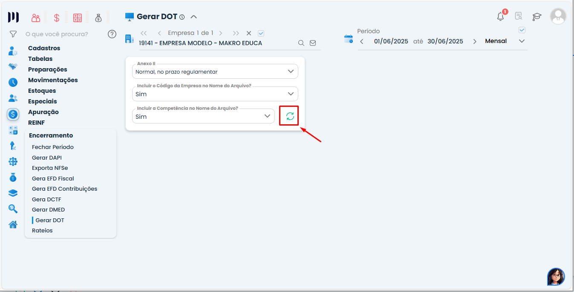Select Gera EFD Fiscal menu item
The height and width of the screenshot is (292, 574).
click(x=53, y=178)
